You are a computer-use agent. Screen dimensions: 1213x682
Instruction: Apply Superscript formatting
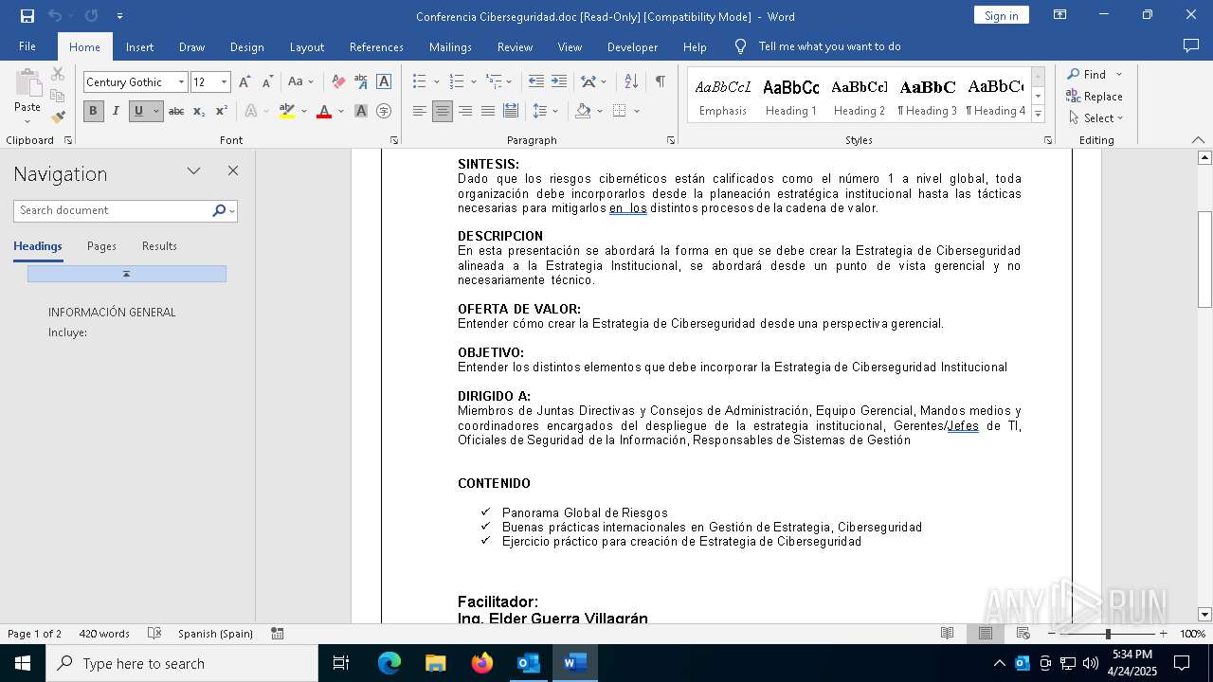221,112
